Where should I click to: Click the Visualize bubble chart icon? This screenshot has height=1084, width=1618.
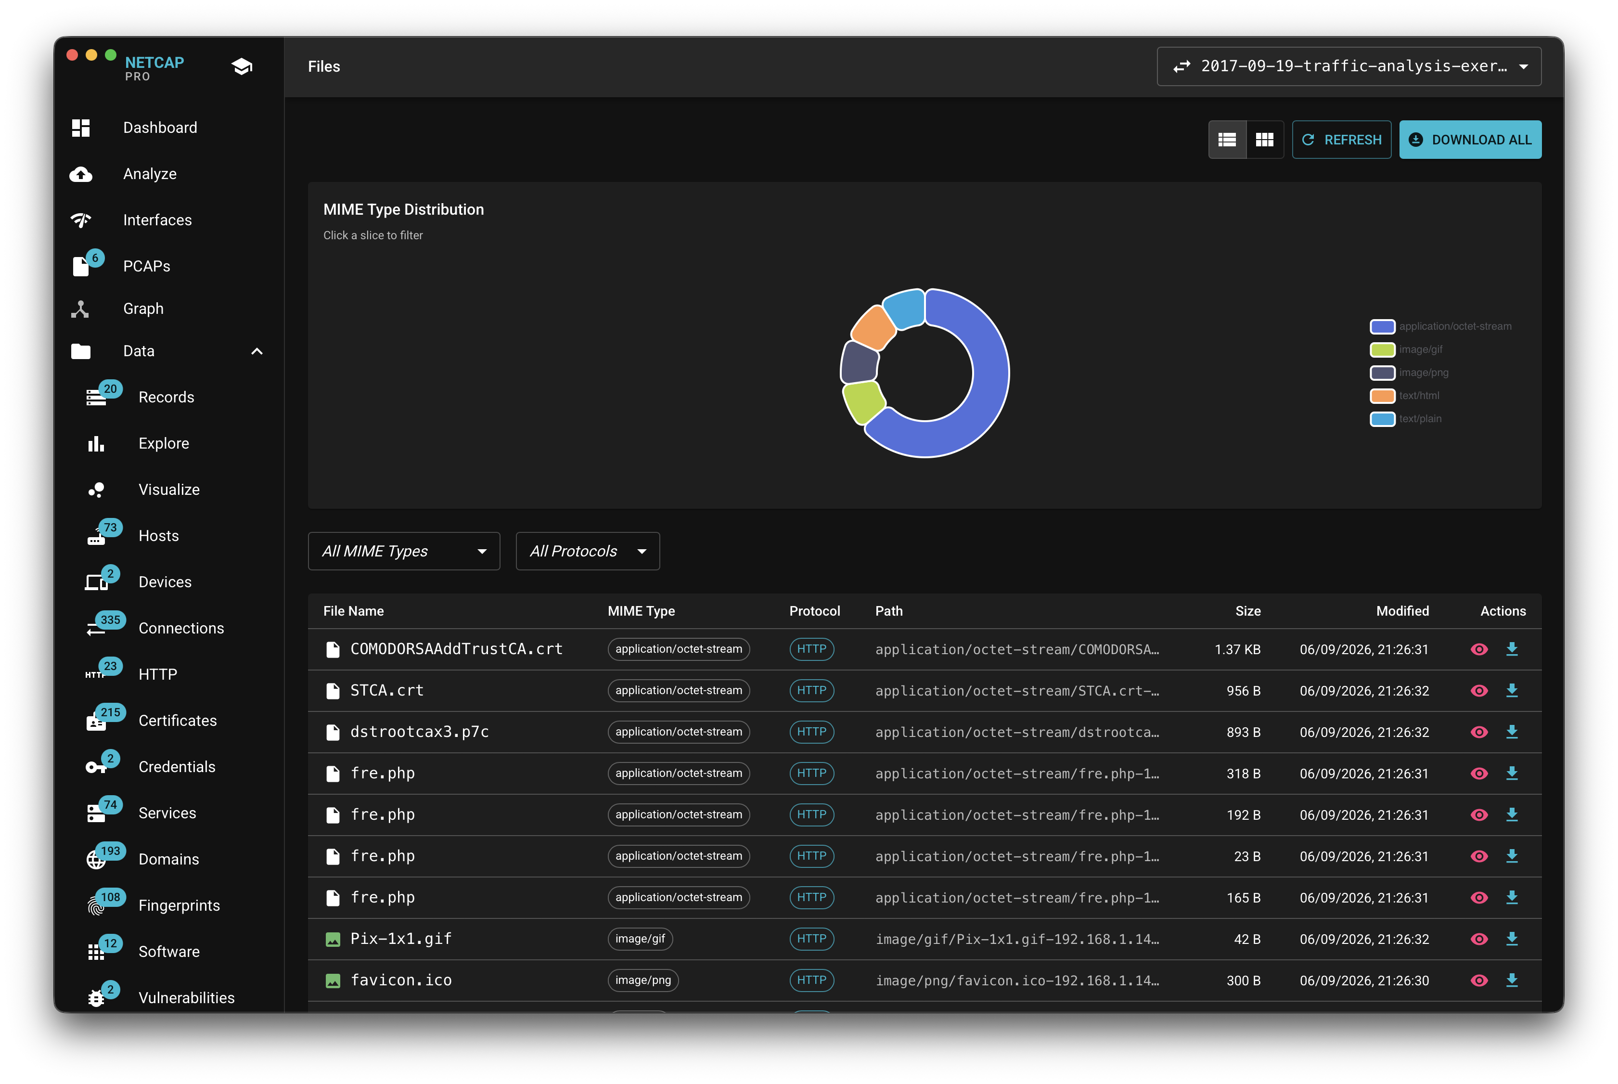click(x=96, y=490)
